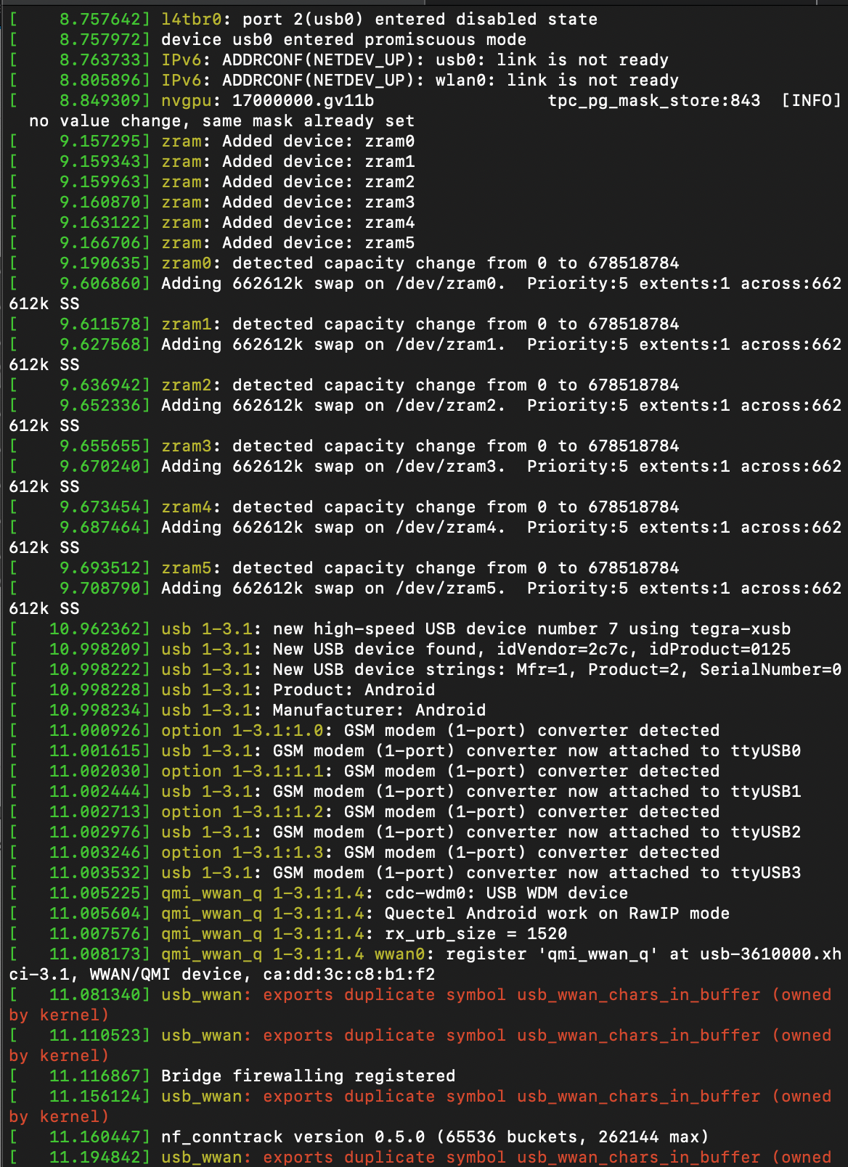Image resolution: width=848 pixels, height=1167 pixels.
Task: Click 'Added device: zram0' line
Action: 212,141
